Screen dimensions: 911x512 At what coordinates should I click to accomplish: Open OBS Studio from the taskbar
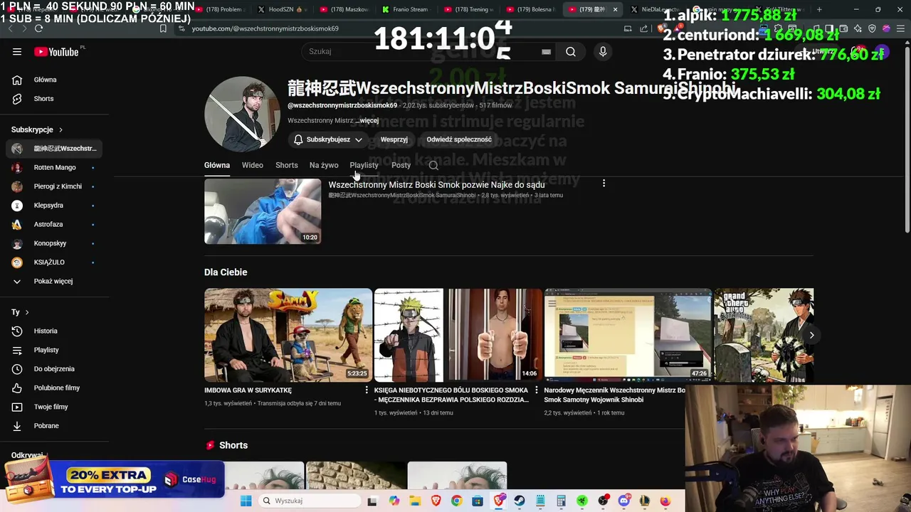click(x=604, y=501)
